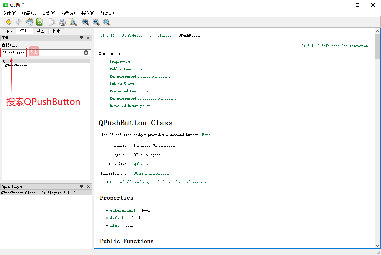
Task: Open find-in-text magnifier icon
Action: (x=73, y=22)
